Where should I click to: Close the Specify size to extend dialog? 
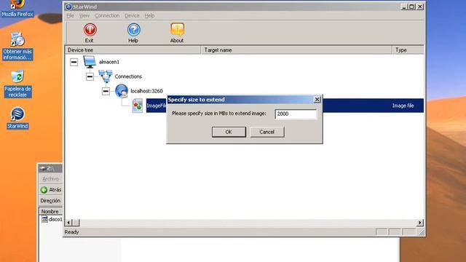[317, 100]
